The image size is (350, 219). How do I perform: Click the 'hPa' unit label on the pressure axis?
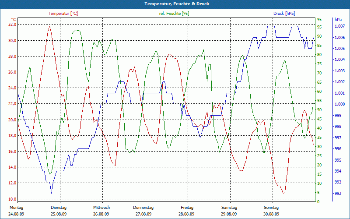pyautogui.click(x=338, y=20)
